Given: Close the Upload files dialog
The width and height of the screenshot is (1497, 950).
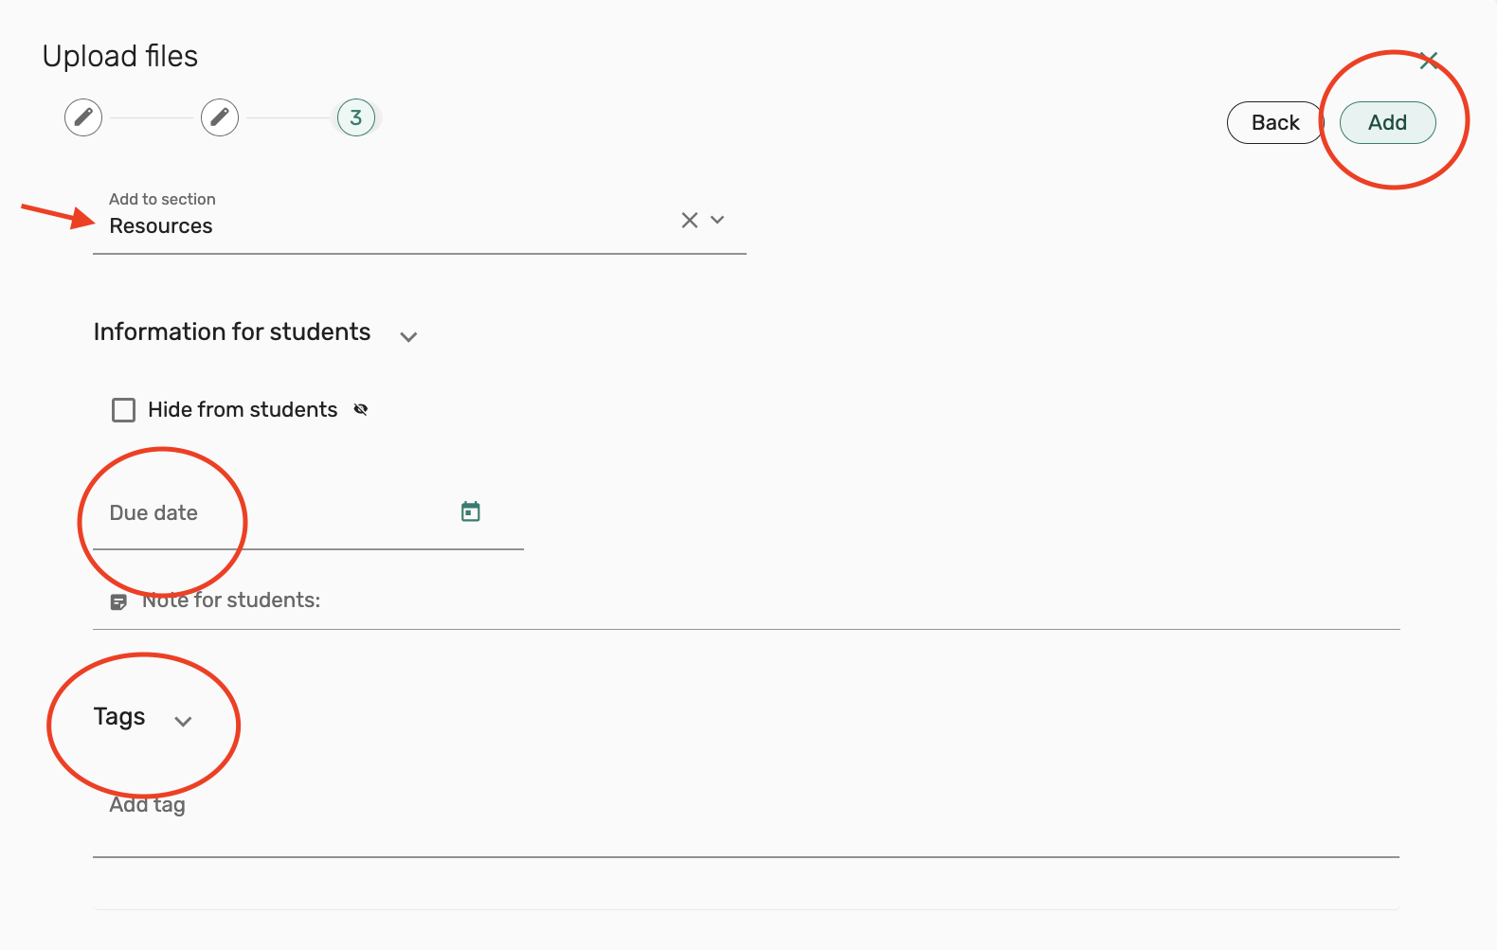Looking at the screenshot, I should pyautogui.click(x=1429, y=62).
